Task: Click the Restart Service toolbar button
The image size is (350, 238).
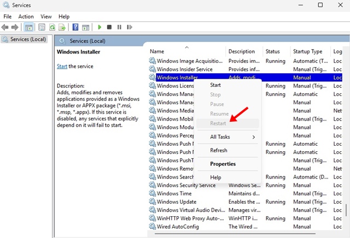Action: coord(129,27)
